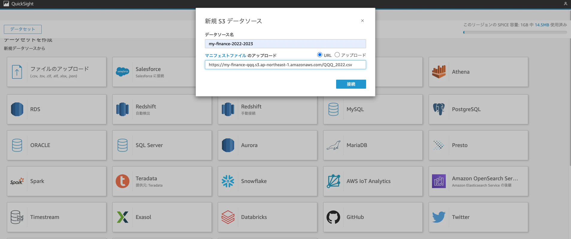571x239 pixels.
Task: Click the SQL Server database icon
Action: [123, 145]
